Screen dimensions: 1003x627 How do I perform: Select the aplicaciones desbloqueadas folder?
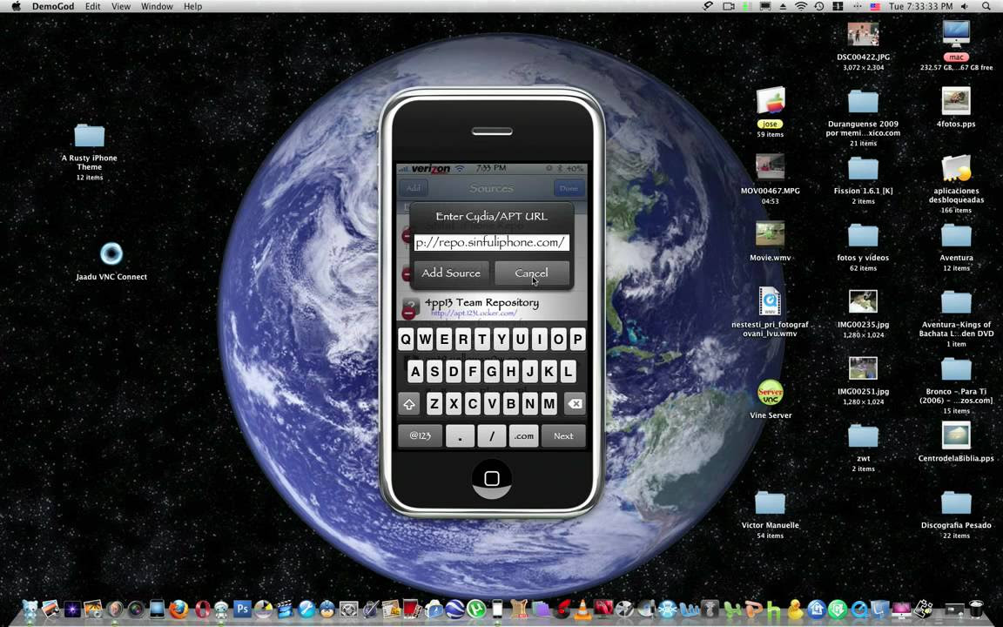[x=956, y=168]
